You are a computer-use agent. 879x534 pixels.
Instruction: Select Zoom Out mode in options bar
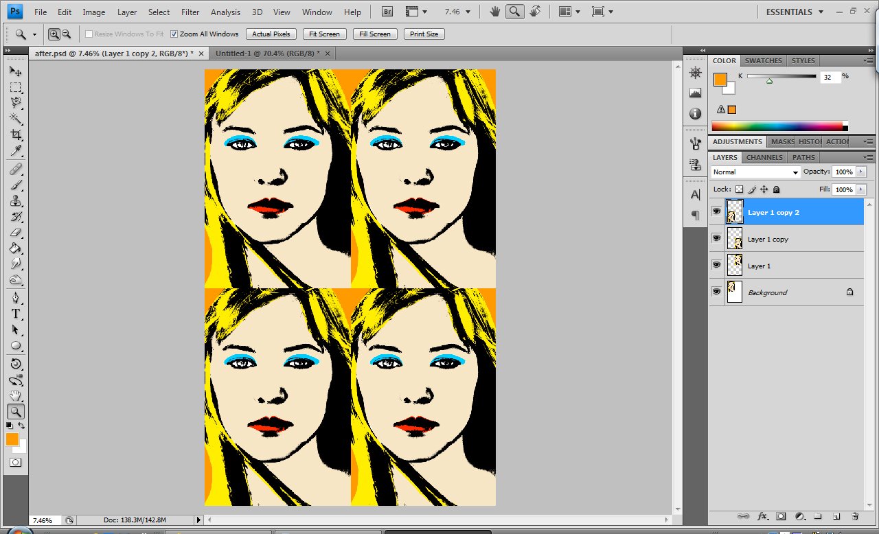pos(66,34)
